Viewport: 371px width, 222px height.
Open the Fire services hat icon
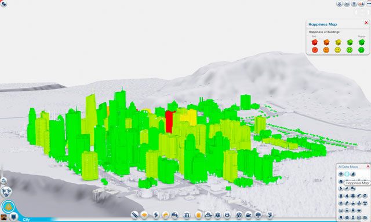pos(208,215)
